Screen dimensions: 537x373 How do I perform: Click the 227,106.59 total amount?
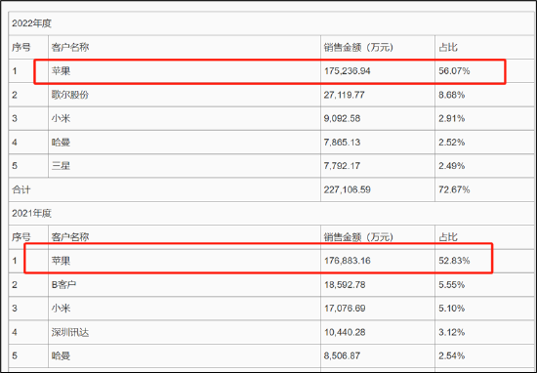[378, 189]
